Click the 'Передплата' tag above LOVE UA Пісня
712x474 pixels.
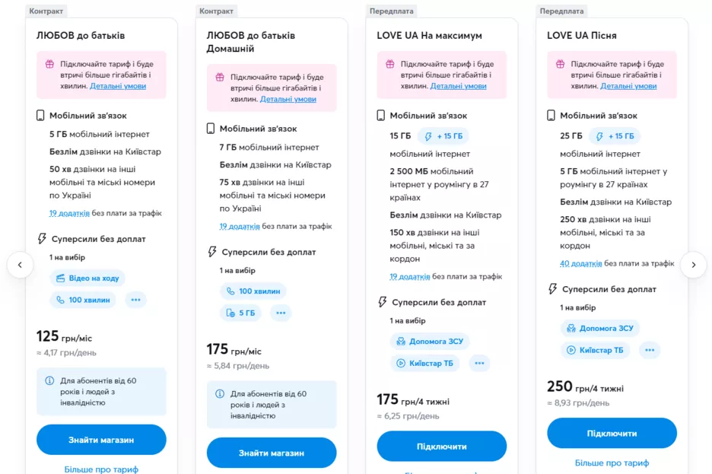point(561,11)
